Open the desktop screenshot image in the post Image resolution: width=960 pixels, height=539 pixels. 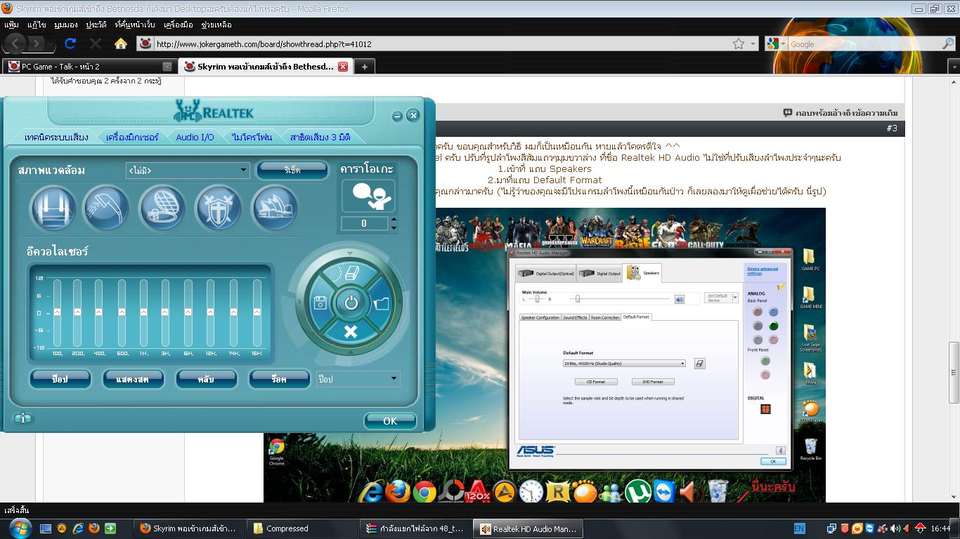[x=545, y=354]
